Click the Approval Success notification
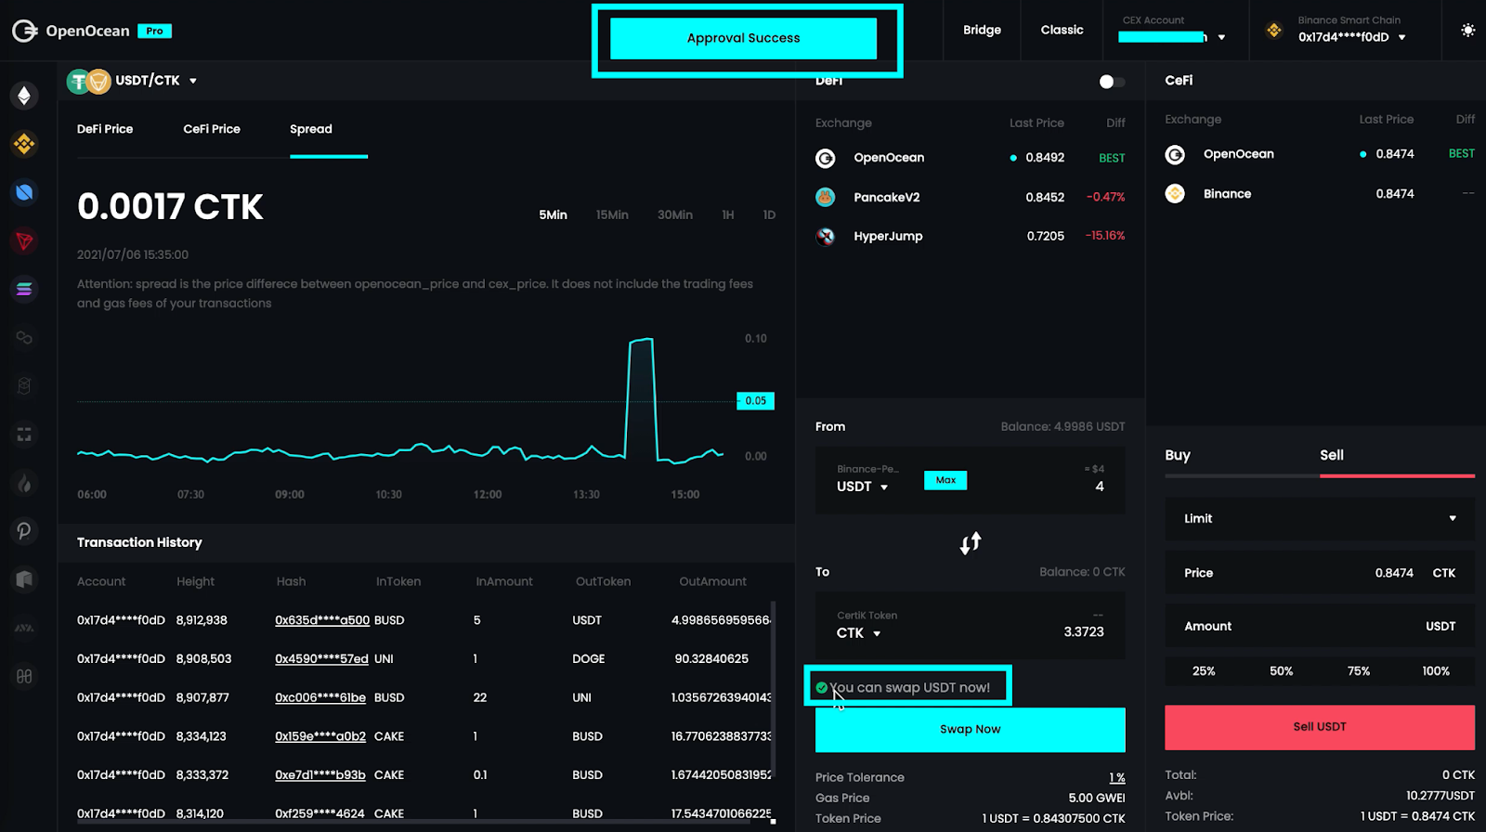Viewport: 1486px width, 832px height. click(743, 38)
